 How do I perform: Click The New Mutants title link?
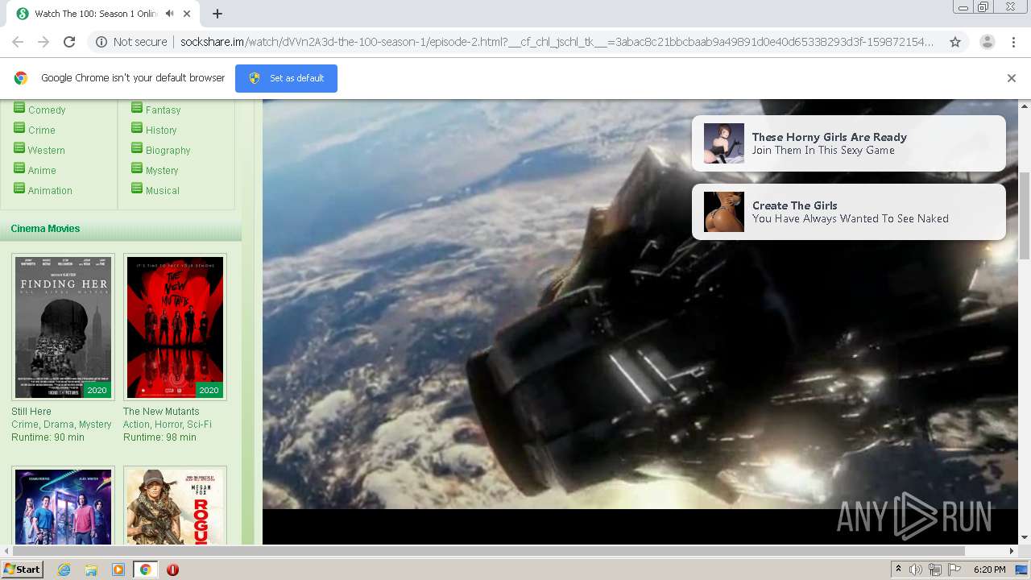[161, 412]
